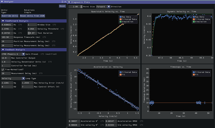Click the Acceleration RMSE value field
The image size is (215, 128).
tap(111, 121)
